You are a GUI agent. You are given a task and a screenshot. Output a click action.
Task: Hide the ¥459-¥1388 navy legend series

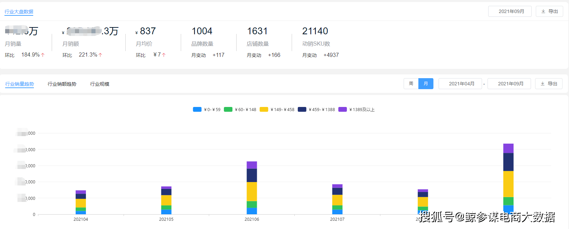click(302, 109)
